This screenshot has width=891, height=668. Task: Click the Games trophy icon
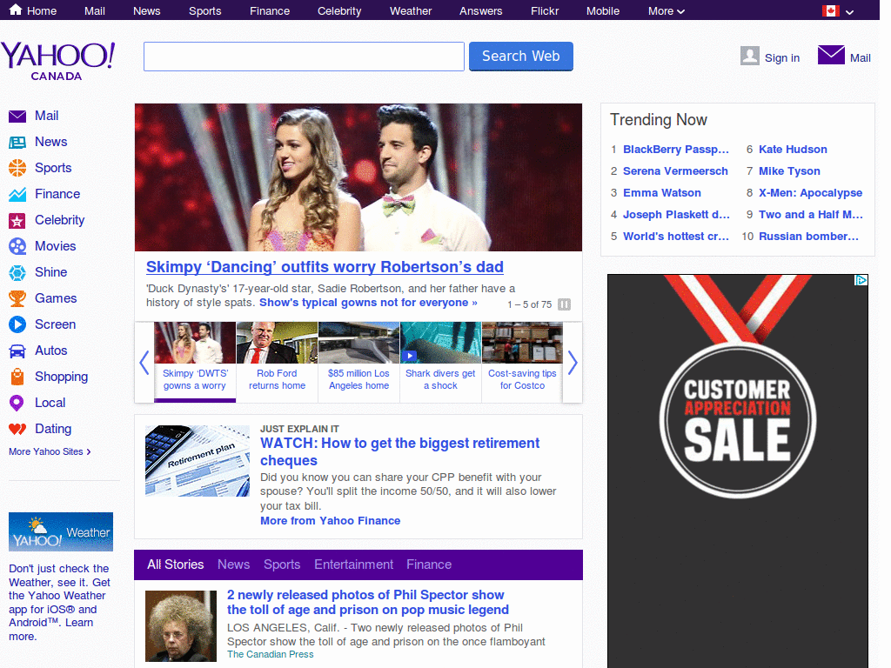[17, 299]
